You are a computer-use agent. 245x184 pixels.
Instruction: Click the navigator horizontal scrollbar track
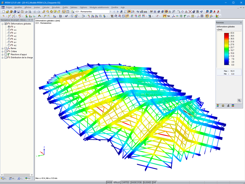pyautogui.click(x=17, y=175)
